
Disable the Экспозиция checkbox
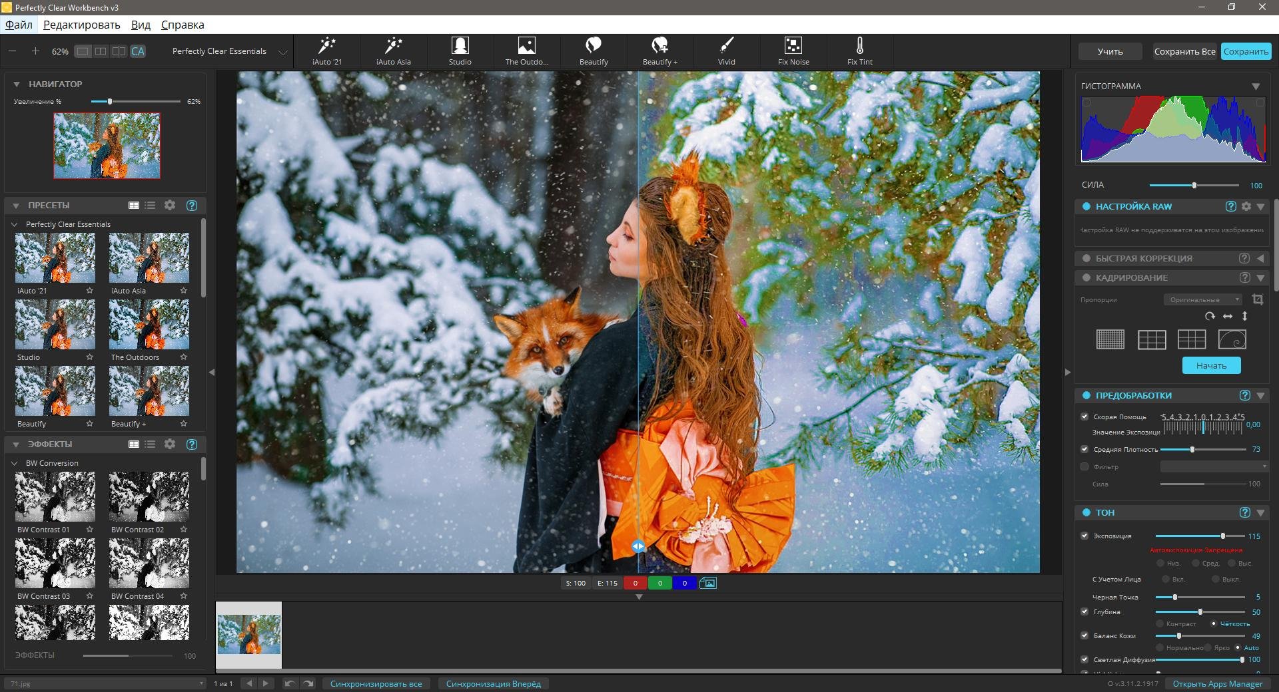click(1084, 536)
